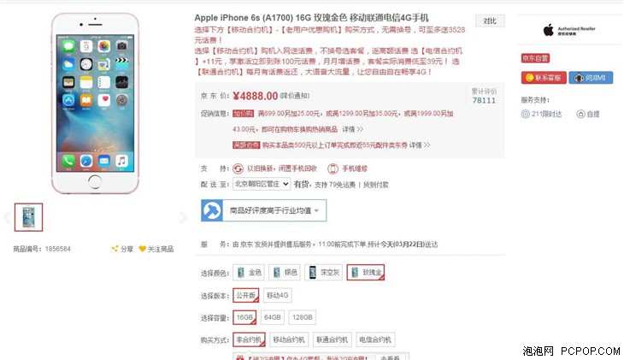The width and height of the screenshot is (624, 360).
Task: Click the hammer icon in rating box
Action: [x=212, y=210]
